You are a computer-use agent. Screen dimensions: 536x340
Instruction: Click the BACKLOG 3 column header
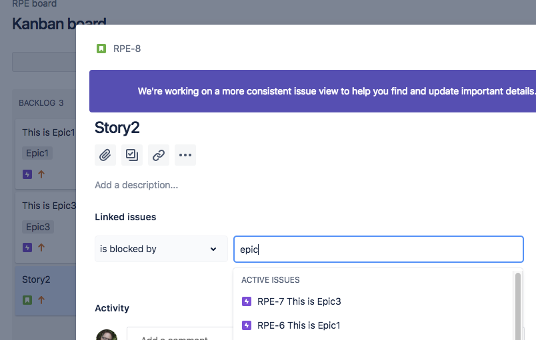pos(41,103)
